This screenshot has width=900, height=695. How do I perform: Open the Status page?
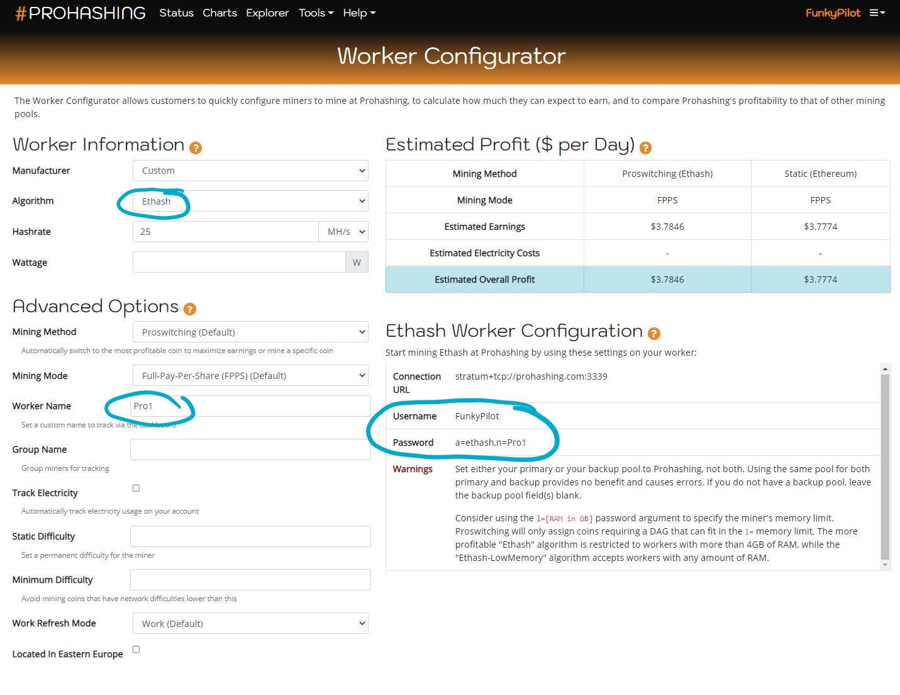(x=176, y=13)
